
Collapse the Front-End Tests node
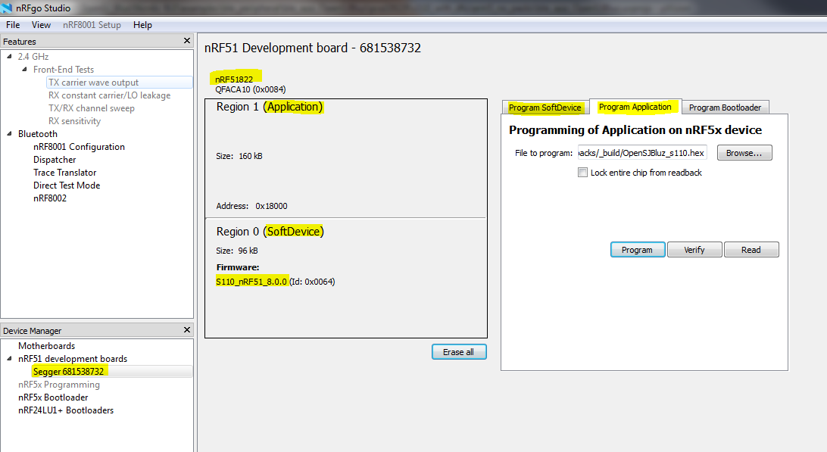pyautogui.click(x=24, y=69)
